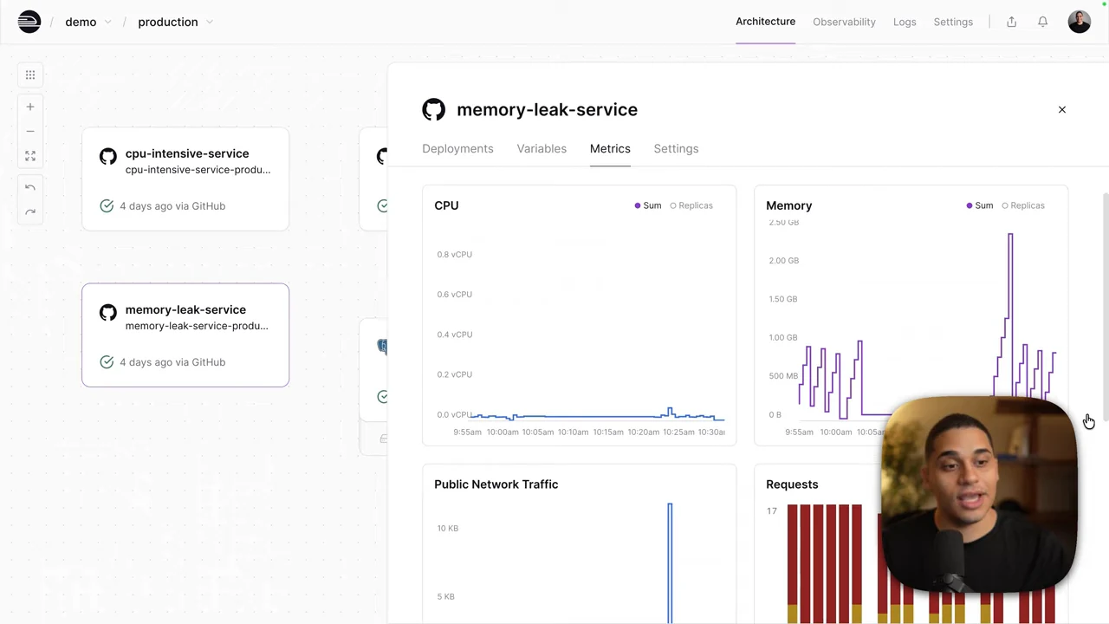
Task: Open the Variables tab
Action: pyautogui.click(x=542, y=148)
